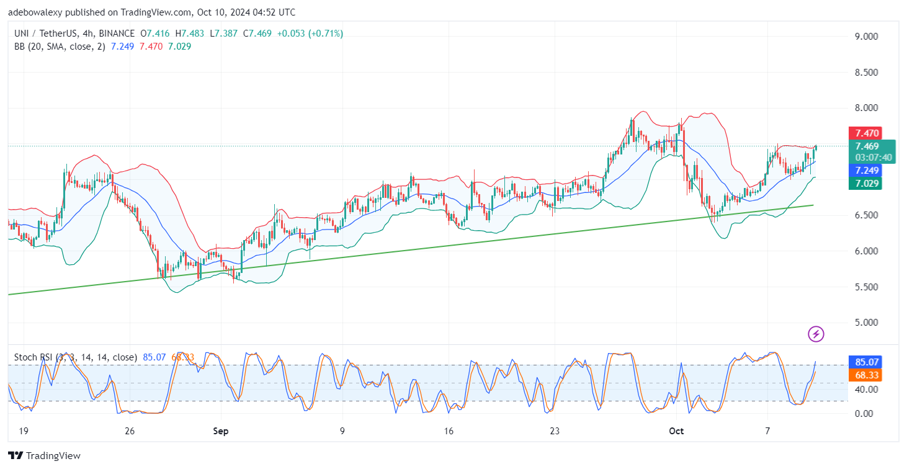Click the 5.500 price axis label
The height and width of the screenshot is (469, 907).
click(865, 287)
